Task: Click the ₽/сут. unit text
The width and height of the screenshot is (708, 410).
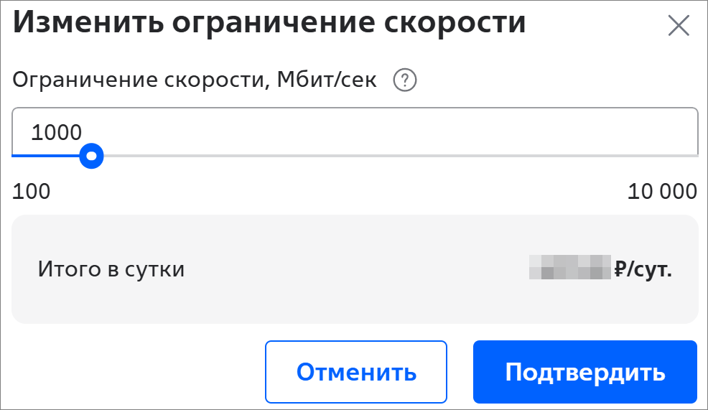Action: (x=643, y=270)
